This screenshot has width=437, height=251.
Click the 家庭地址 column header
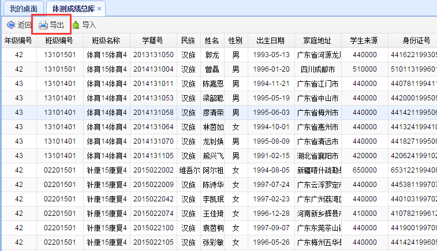pos(318,40)
